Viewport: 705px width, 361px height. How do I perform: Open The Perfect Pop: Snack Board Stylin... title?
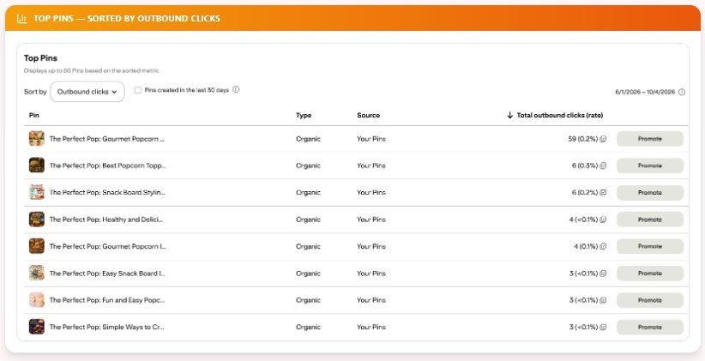107,192
